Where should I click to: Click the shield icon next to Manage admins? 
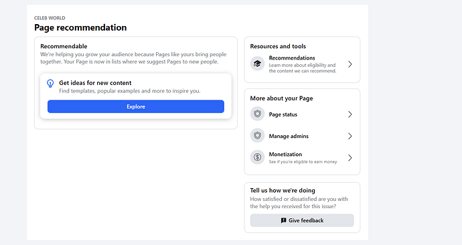(x=257, y=136)
